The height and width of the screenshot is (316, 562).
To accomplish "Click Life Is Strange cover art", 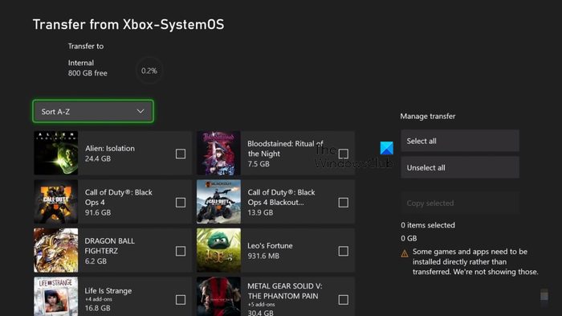I will point(56,297).
